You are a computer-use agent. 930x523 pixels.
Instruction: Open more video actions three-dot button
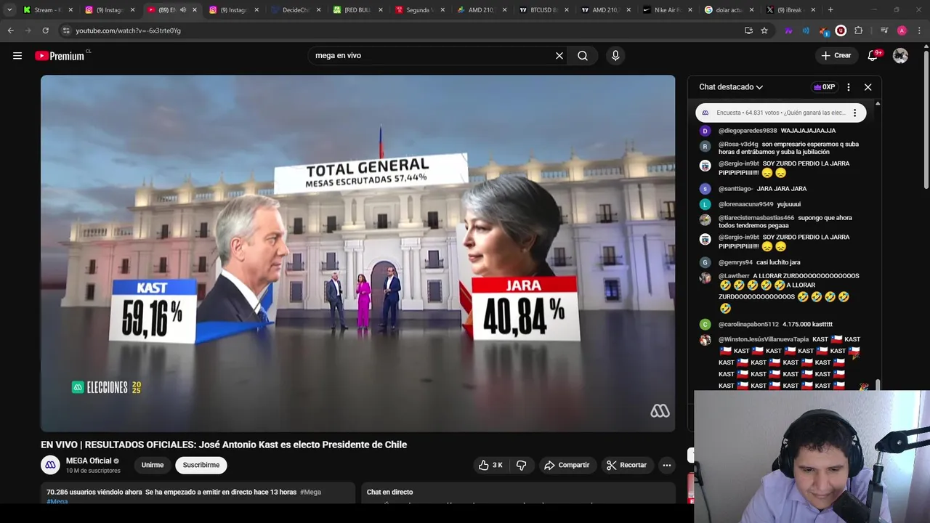coord(666,465)
